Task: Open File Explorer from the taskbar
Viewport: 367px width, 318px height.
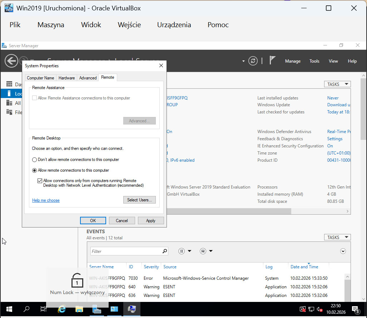Action: coord(79,309)
